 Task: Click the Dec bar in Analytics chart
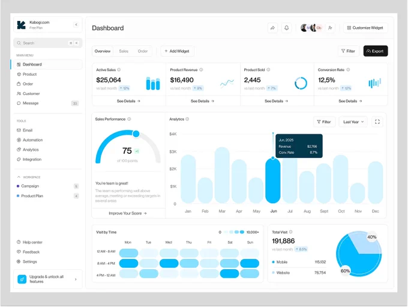coord(376,183)
